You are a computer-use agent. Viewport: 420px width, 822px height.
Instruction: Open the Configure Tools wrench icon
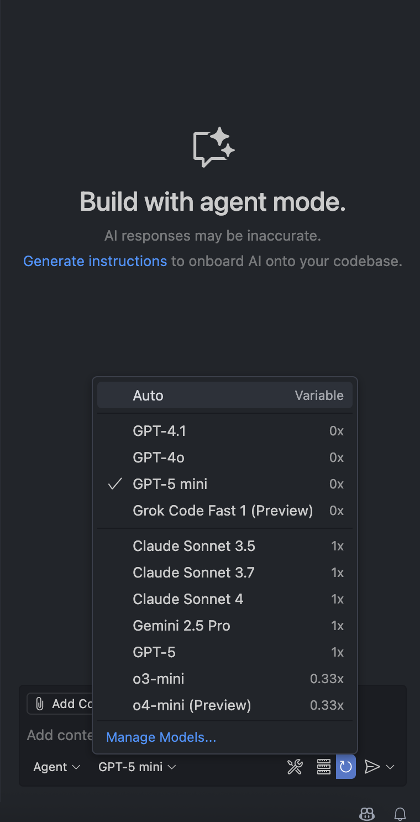click(x=295, y=767)
